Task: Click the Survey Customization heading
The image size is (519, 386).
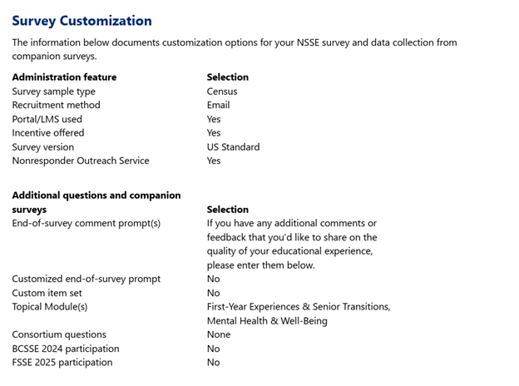Action: [x=82, y=21]
